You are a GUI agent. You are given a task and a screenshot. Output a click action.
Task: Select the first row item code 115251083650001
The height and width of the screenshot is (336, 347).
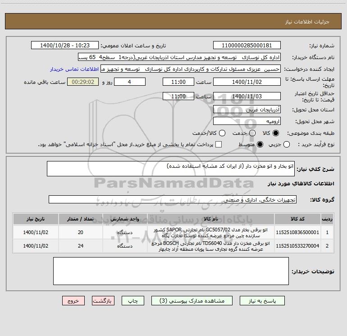(297, 232)
